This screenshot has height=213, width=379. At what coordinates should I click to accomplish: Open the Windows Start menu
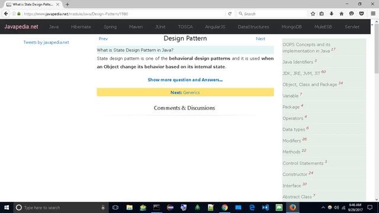(x=7, y=208)
